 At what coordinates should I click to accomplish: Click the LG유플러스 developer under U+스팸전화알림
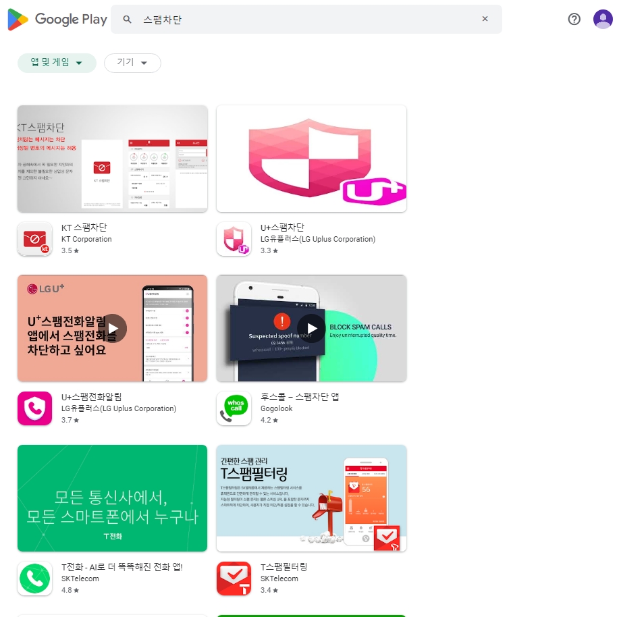[x=119, y=408]
